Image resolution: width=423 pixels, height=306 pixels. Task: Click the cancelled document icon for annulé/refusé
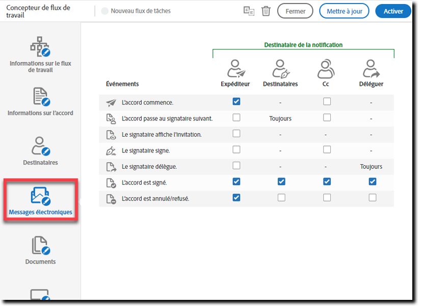coord(111,199)
